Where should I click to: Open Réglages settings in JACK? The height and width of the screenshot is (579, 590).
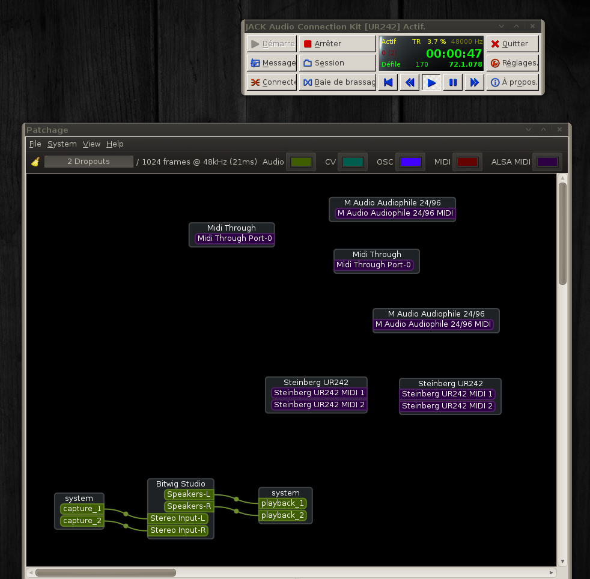coord(512,63)
